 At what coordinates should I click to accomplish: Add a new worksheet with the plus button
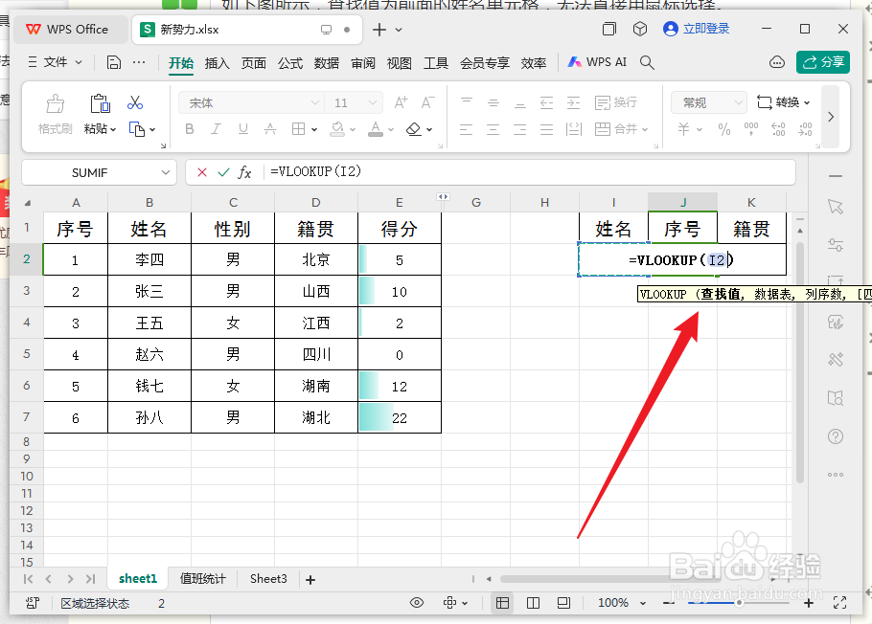[310, 578]
